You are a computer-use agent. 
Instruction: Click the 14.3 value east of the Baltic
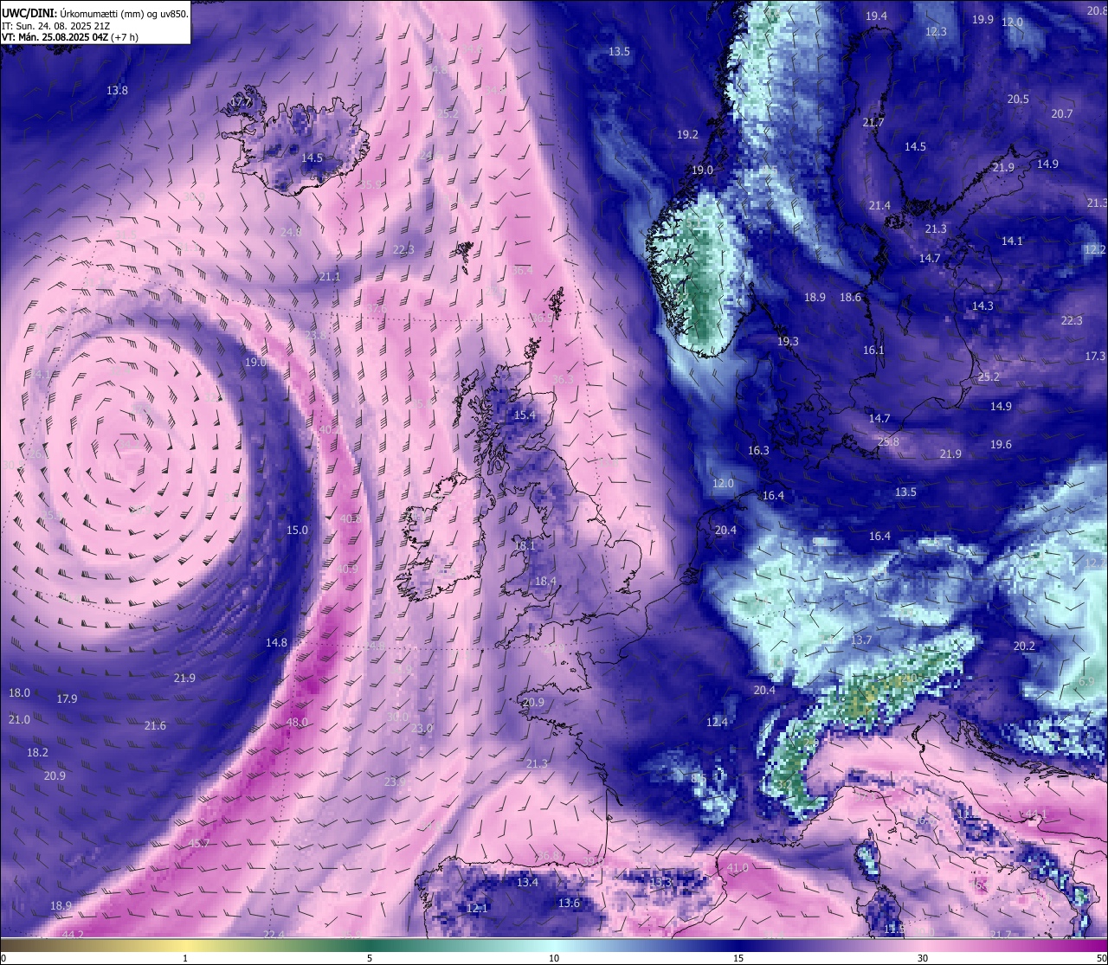(x=982, y=306)
